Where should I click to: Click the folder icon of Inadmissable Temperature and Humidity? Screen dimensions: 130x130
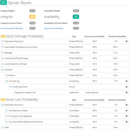point(2,47)
